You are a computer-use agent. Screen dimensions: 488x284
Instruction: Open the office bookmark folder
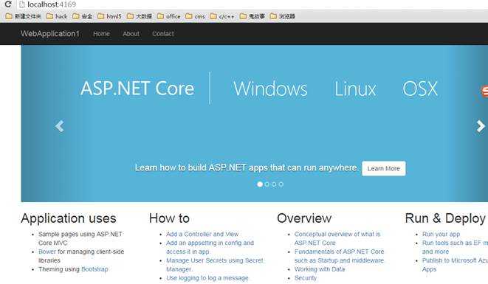click(x=168, y=16)
